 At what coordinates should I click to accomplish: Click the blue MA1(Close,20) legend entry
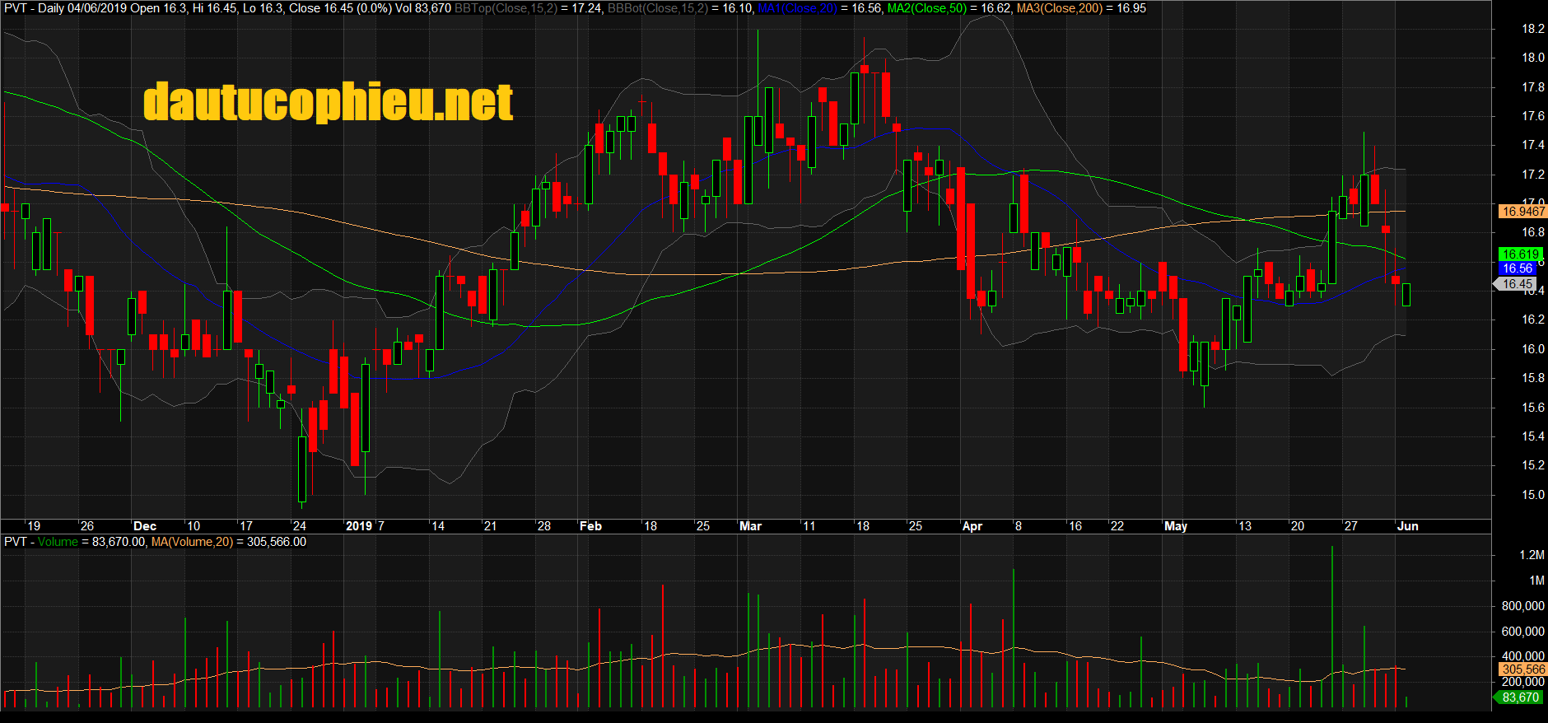tap(819, 8)
